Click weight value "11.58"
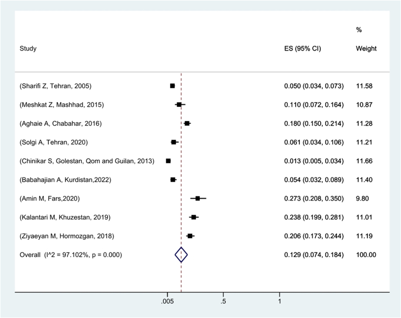 point(364,86)
